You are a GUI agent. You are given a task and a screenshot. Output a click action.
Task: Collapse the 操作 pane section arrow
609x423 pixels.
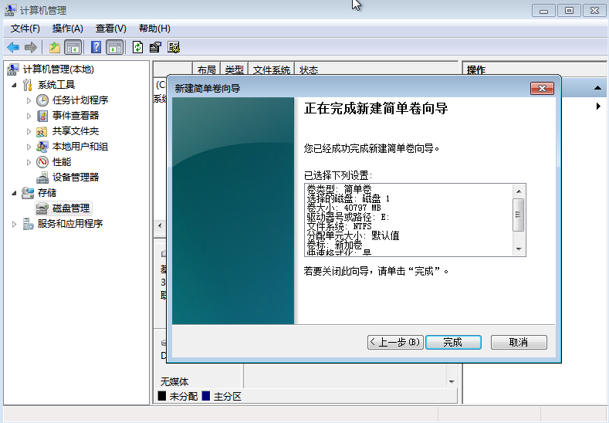point(597,88)
